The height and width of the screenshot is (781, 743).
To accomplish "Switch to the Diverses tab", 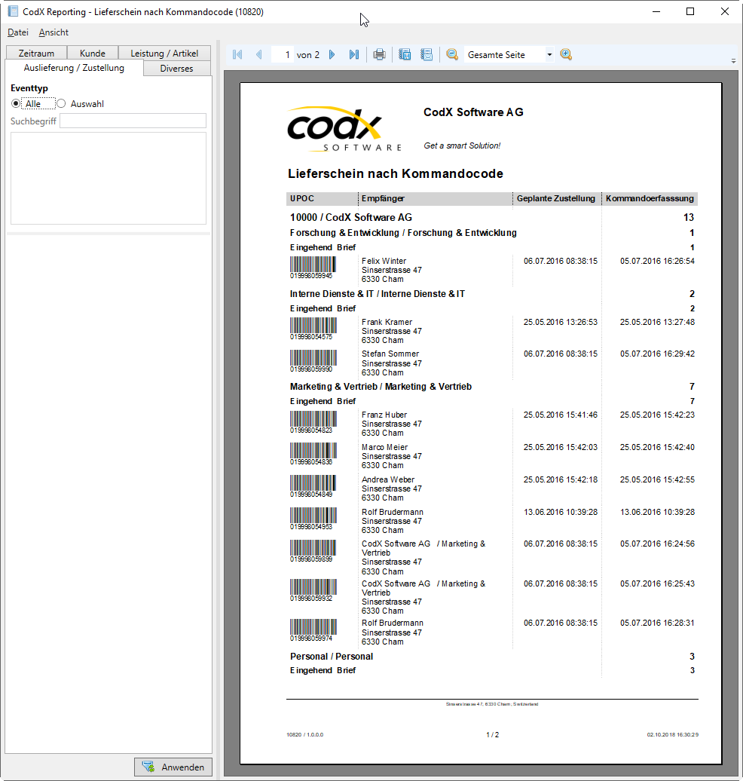I will pyautogui.click(x=177, y=69).
